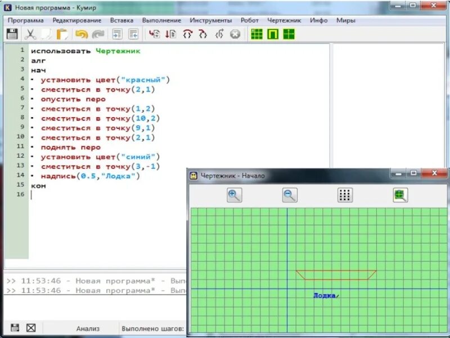The image size is (450, 338).
Task: Click the run program icon
Action: [x=155, y=34]
